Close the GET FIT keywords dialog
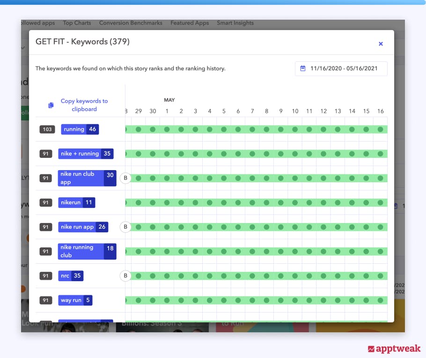The height and width of the screenshot is (358, 426). tap(381, 44)
